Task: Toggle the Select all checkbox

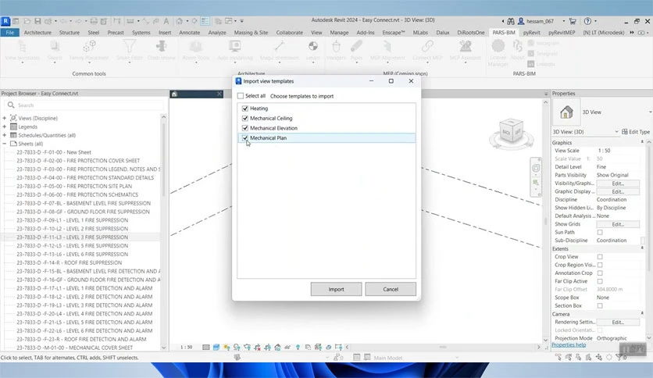Action: pyautogui.click(x=241, y=96)
